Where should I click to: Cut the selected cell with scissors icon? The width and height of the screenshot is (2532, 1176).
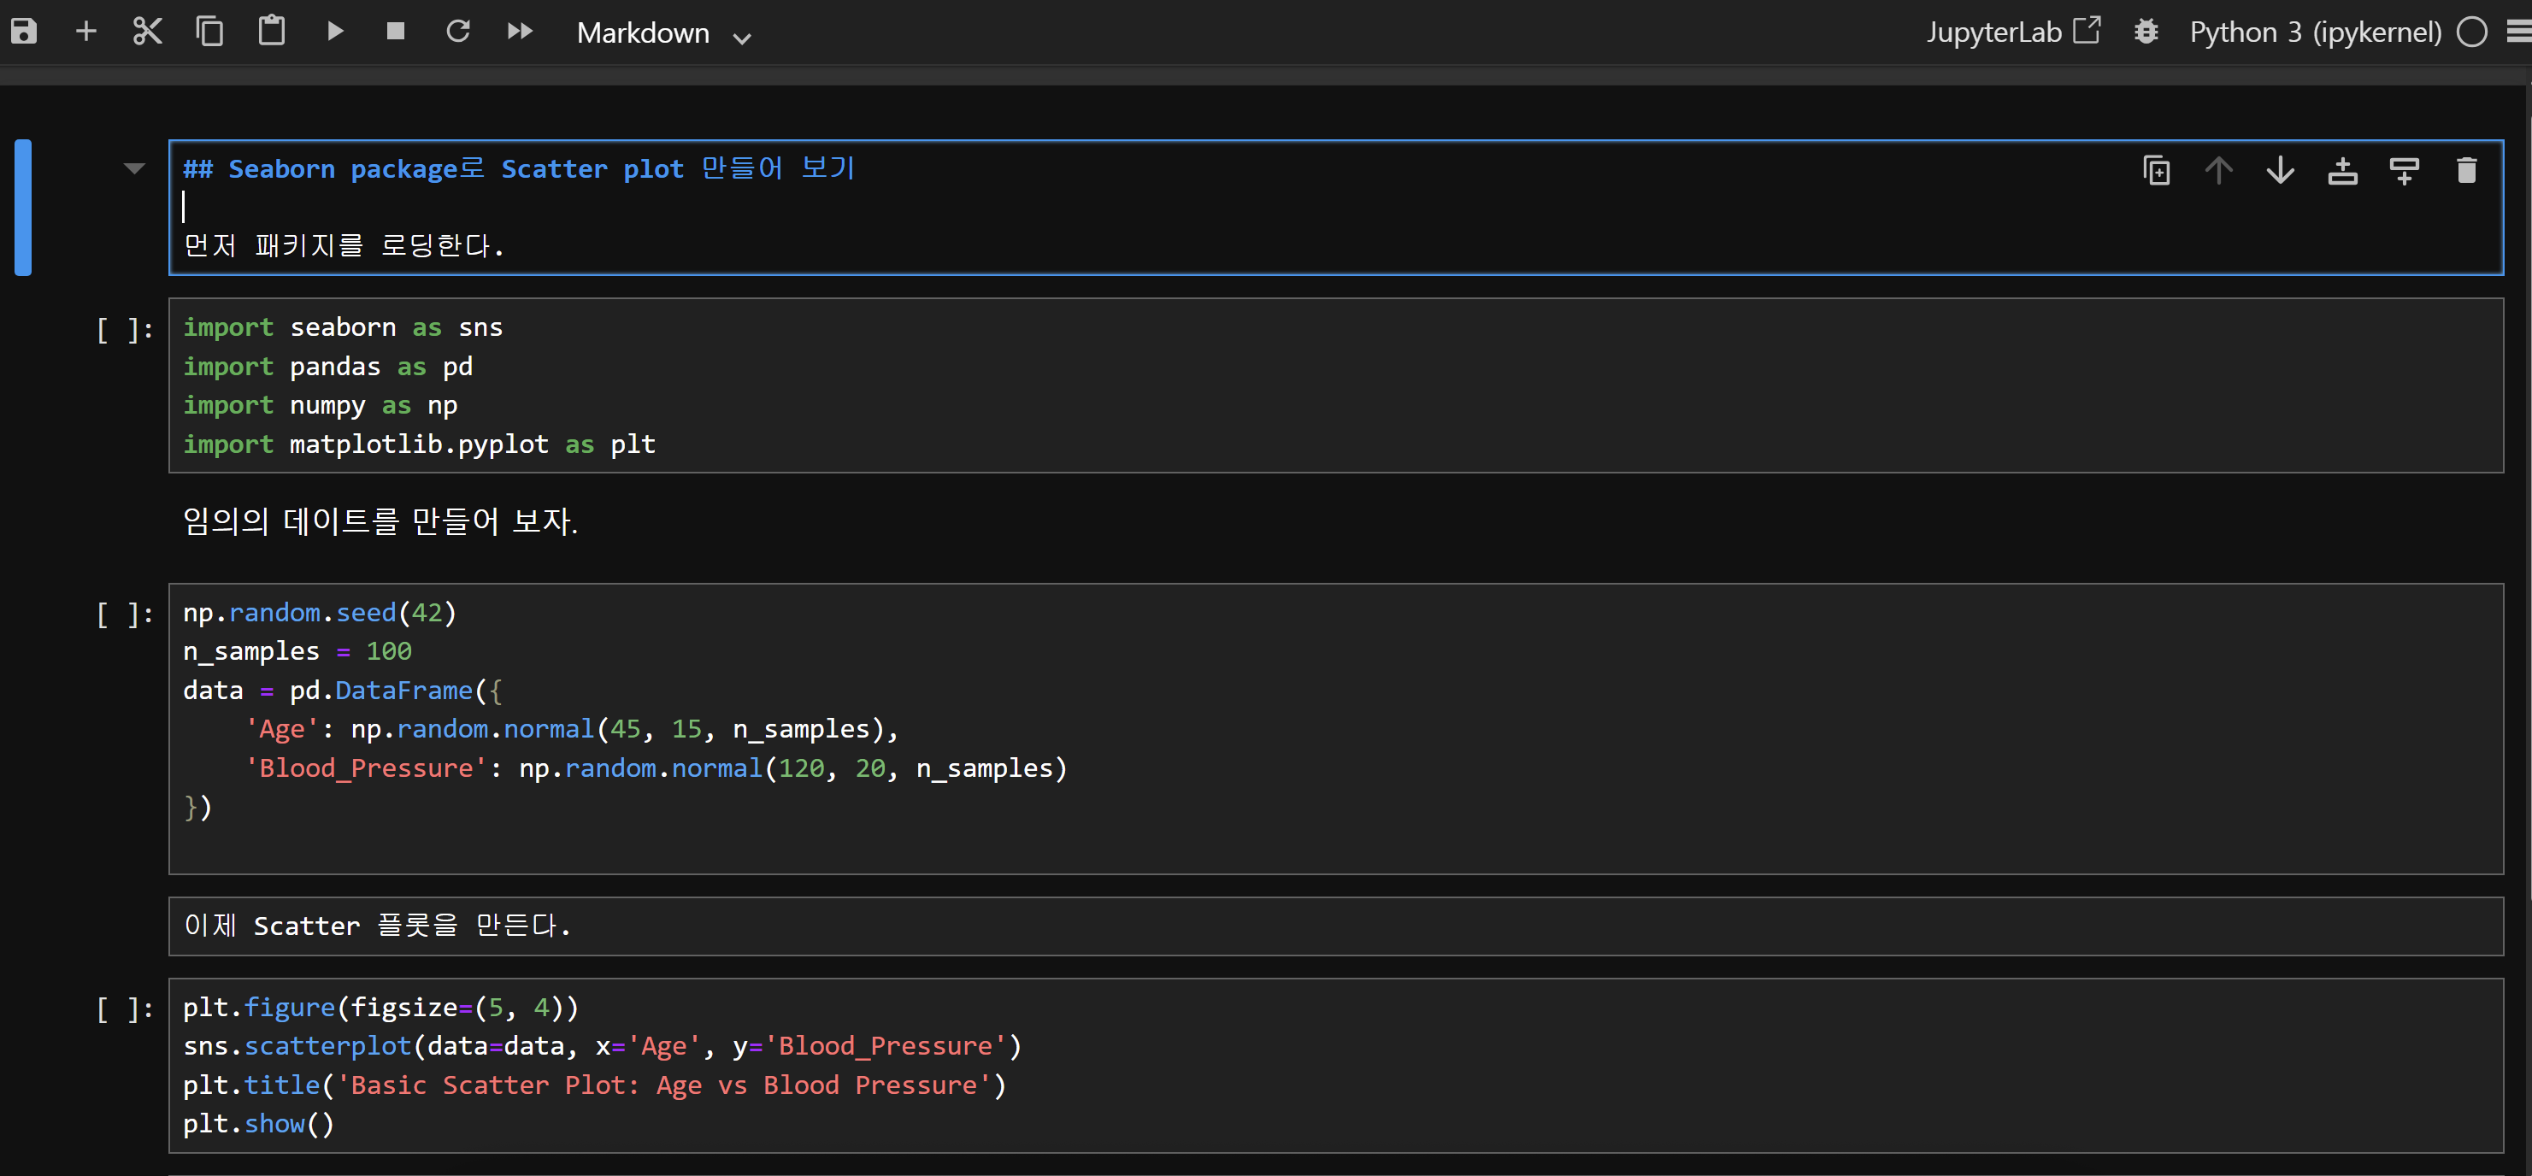click(x=147, y=32)
